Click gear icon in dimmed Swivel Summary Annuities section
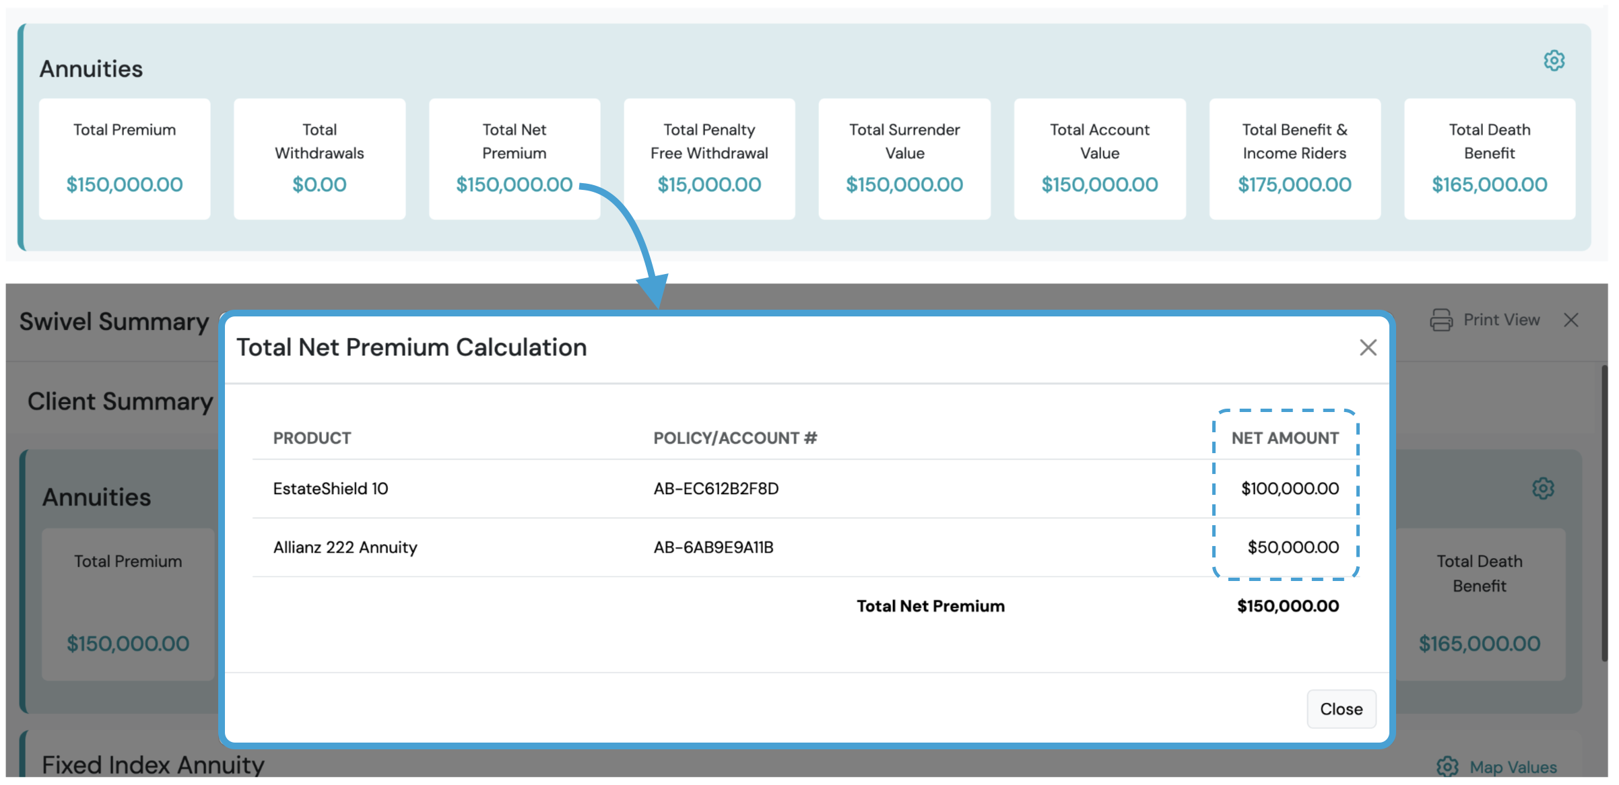The height and width of the screenshot is (785, 1619). pos(1543,488)
